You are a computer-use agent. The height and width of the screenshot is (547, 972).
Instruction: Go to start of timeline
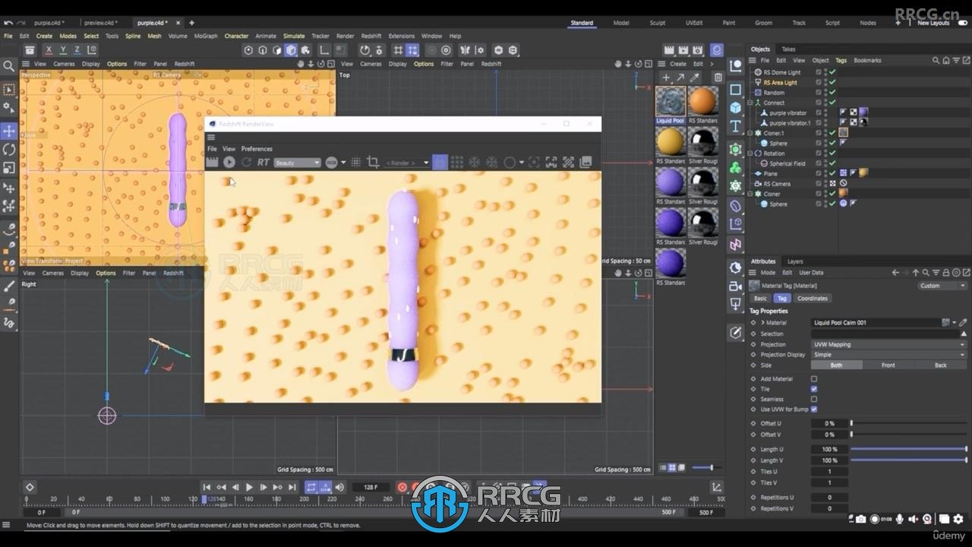click(x=207, y=487)
